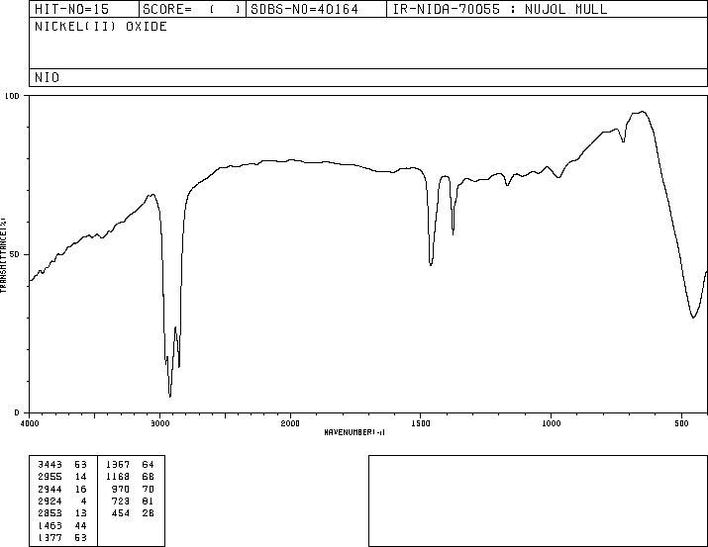Select the NICKEL(II) OXIDE compound name
The height and width of the screenshot is (547, 708).
point(101,27)
